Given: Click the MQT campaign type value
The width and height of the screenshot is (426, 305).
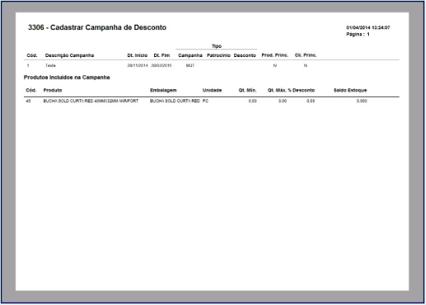Looking at the screenshot, I should (190, 65).
